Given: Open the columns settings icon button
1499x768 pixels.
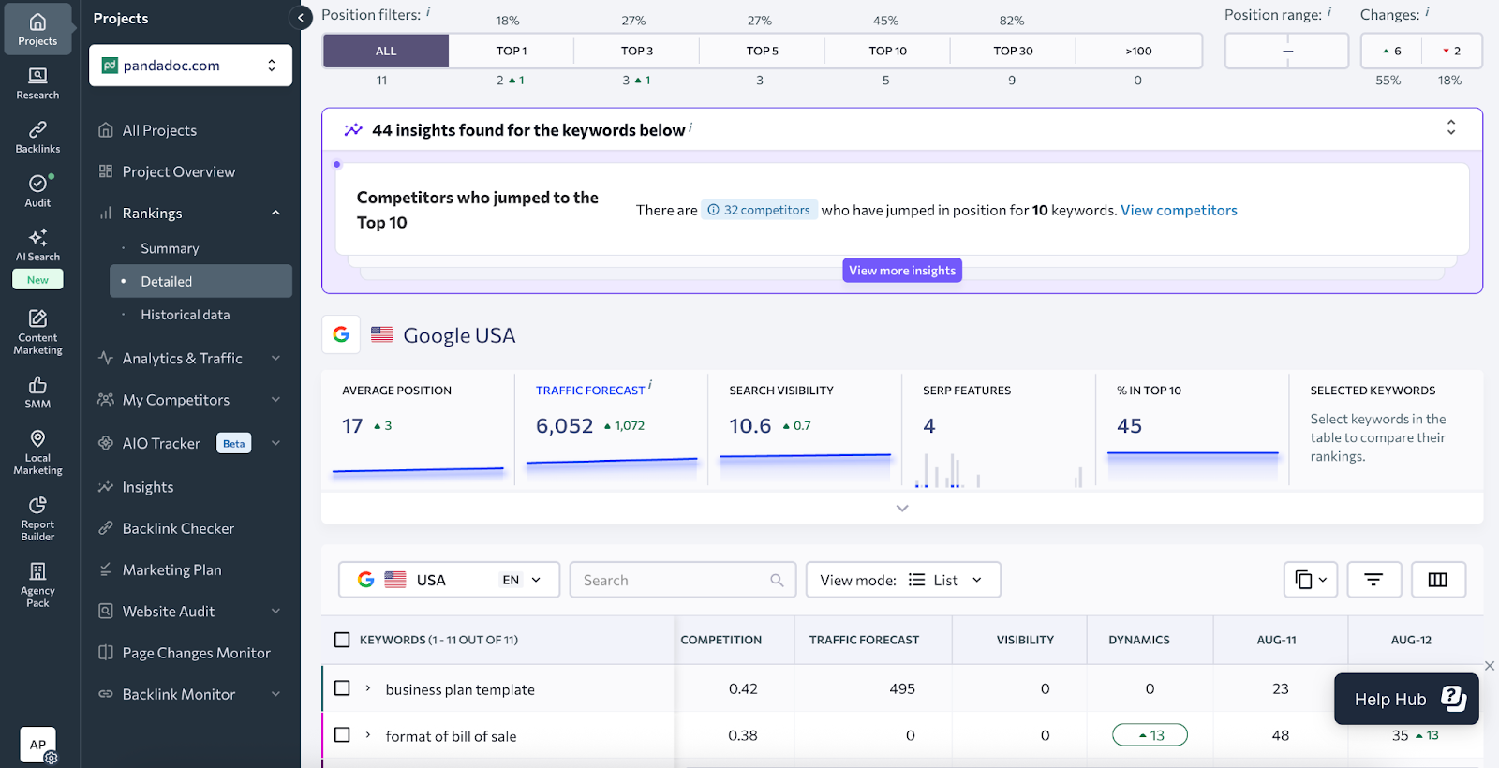Looking at the screenshot, I should [1437, 580].
